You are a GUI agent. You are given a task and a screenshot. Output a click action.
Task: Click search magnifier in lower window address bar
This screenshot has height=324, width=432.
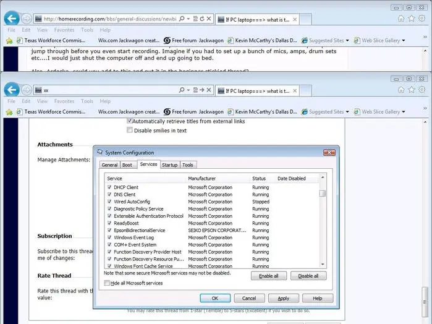[x=182, y=90]
